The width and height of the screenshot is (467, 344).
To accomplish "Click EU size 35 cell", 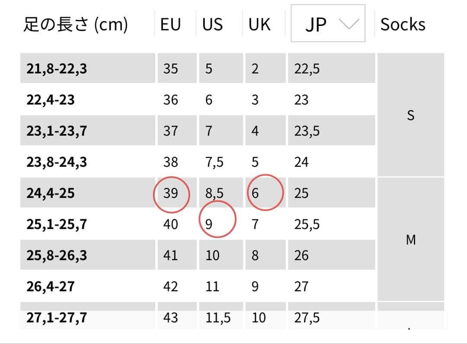I will (170, 68).
